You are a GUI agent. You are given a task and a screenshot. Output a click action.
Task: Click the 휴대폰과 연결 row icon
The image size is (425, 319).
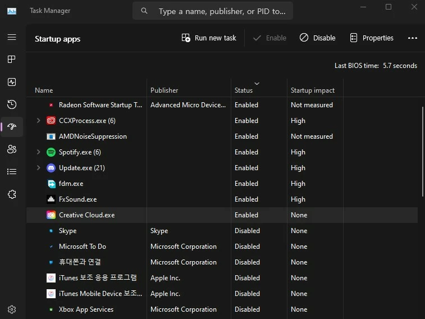(51, 262)
